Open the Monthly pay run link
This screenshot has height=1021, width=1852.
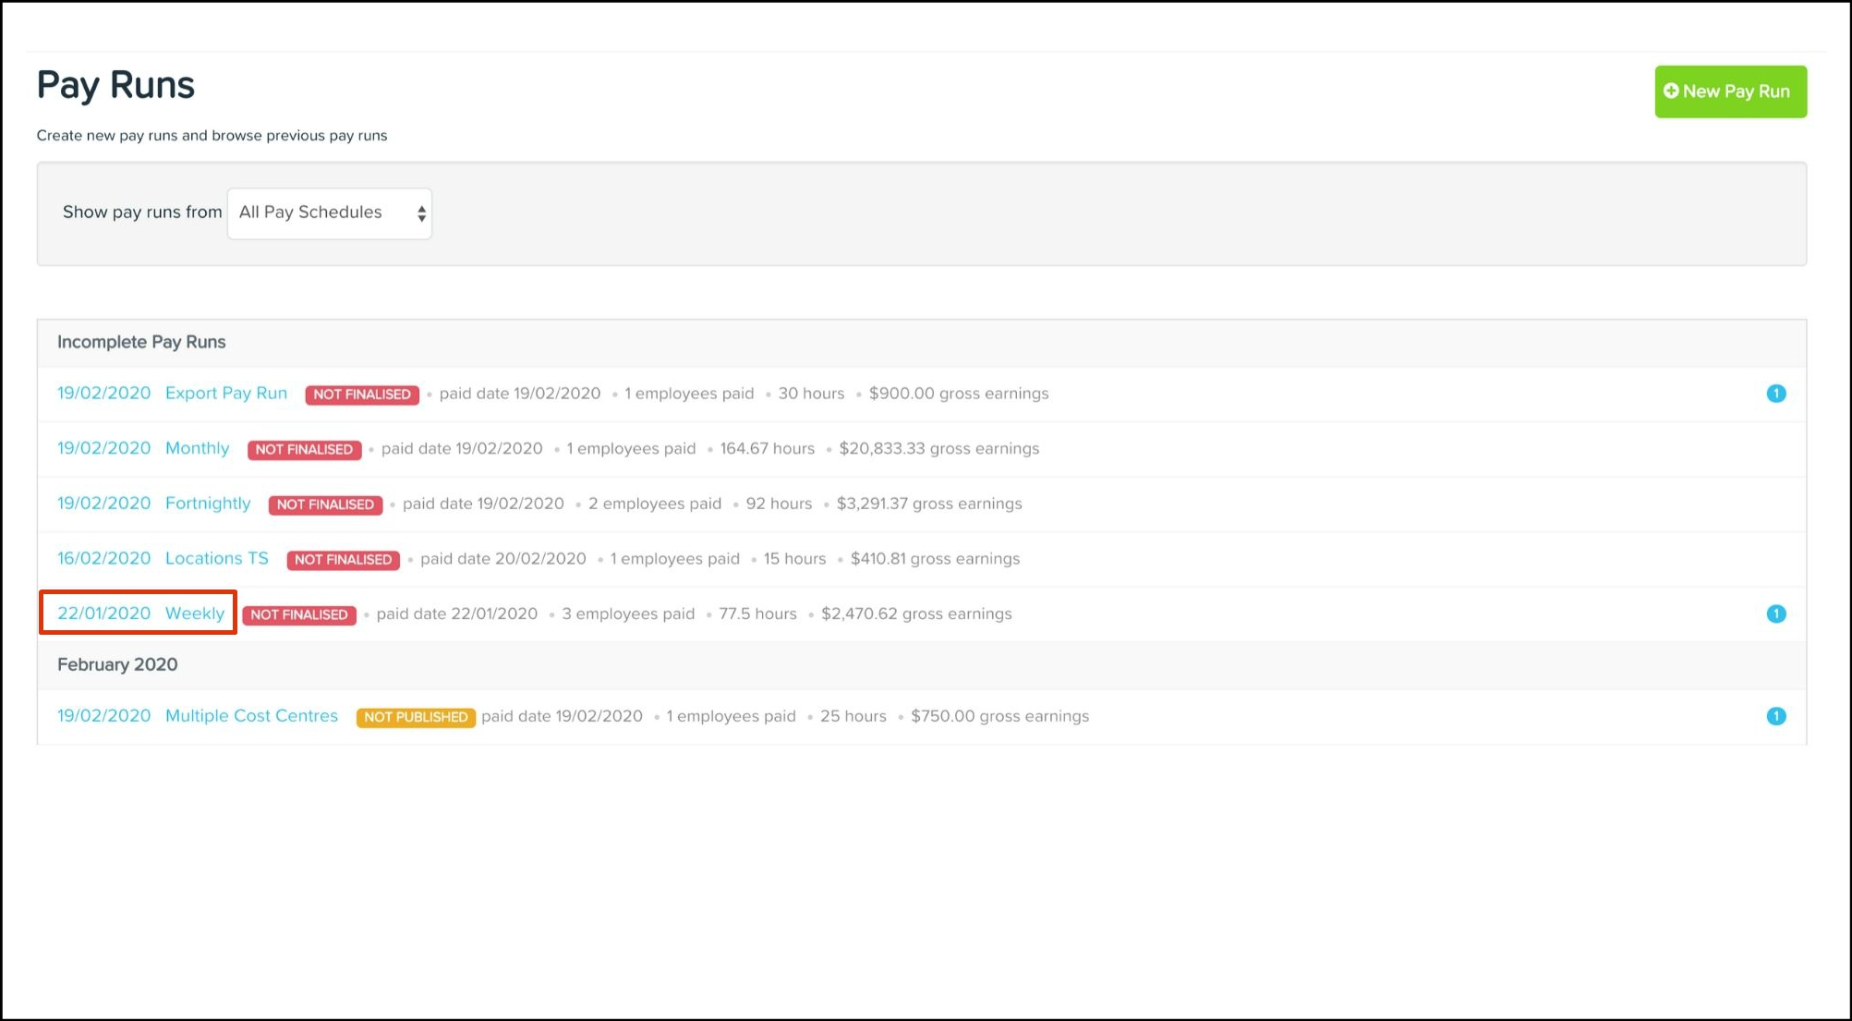tap(197, 448)
